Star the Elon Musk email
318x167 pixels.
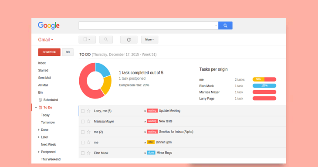pyautogui.click(x=88, y=153)
